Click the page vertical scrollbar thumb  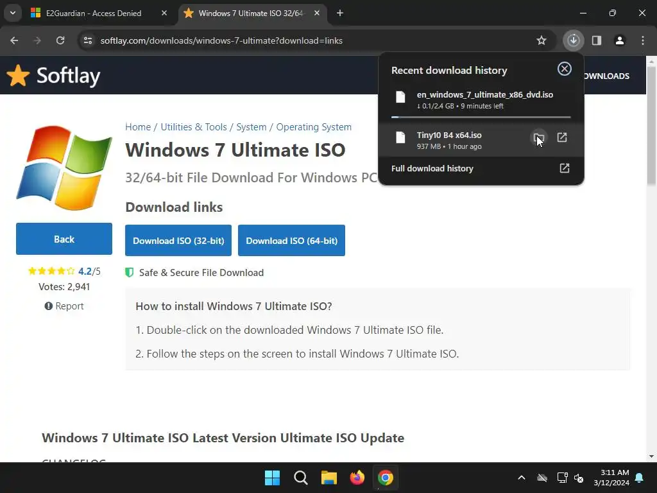click(651, 126)
